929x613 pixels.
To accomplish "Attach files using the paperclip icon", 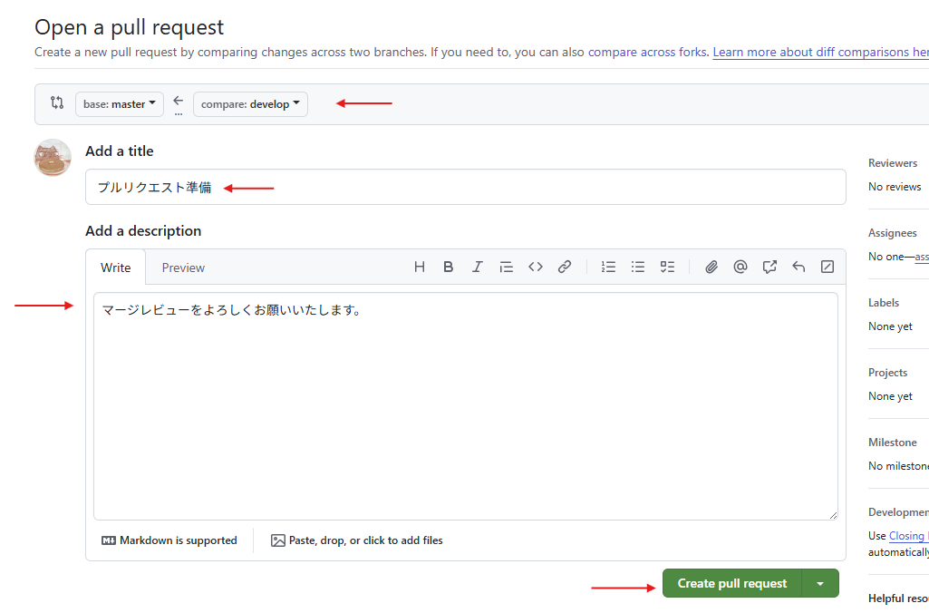I will coord(711,267).
